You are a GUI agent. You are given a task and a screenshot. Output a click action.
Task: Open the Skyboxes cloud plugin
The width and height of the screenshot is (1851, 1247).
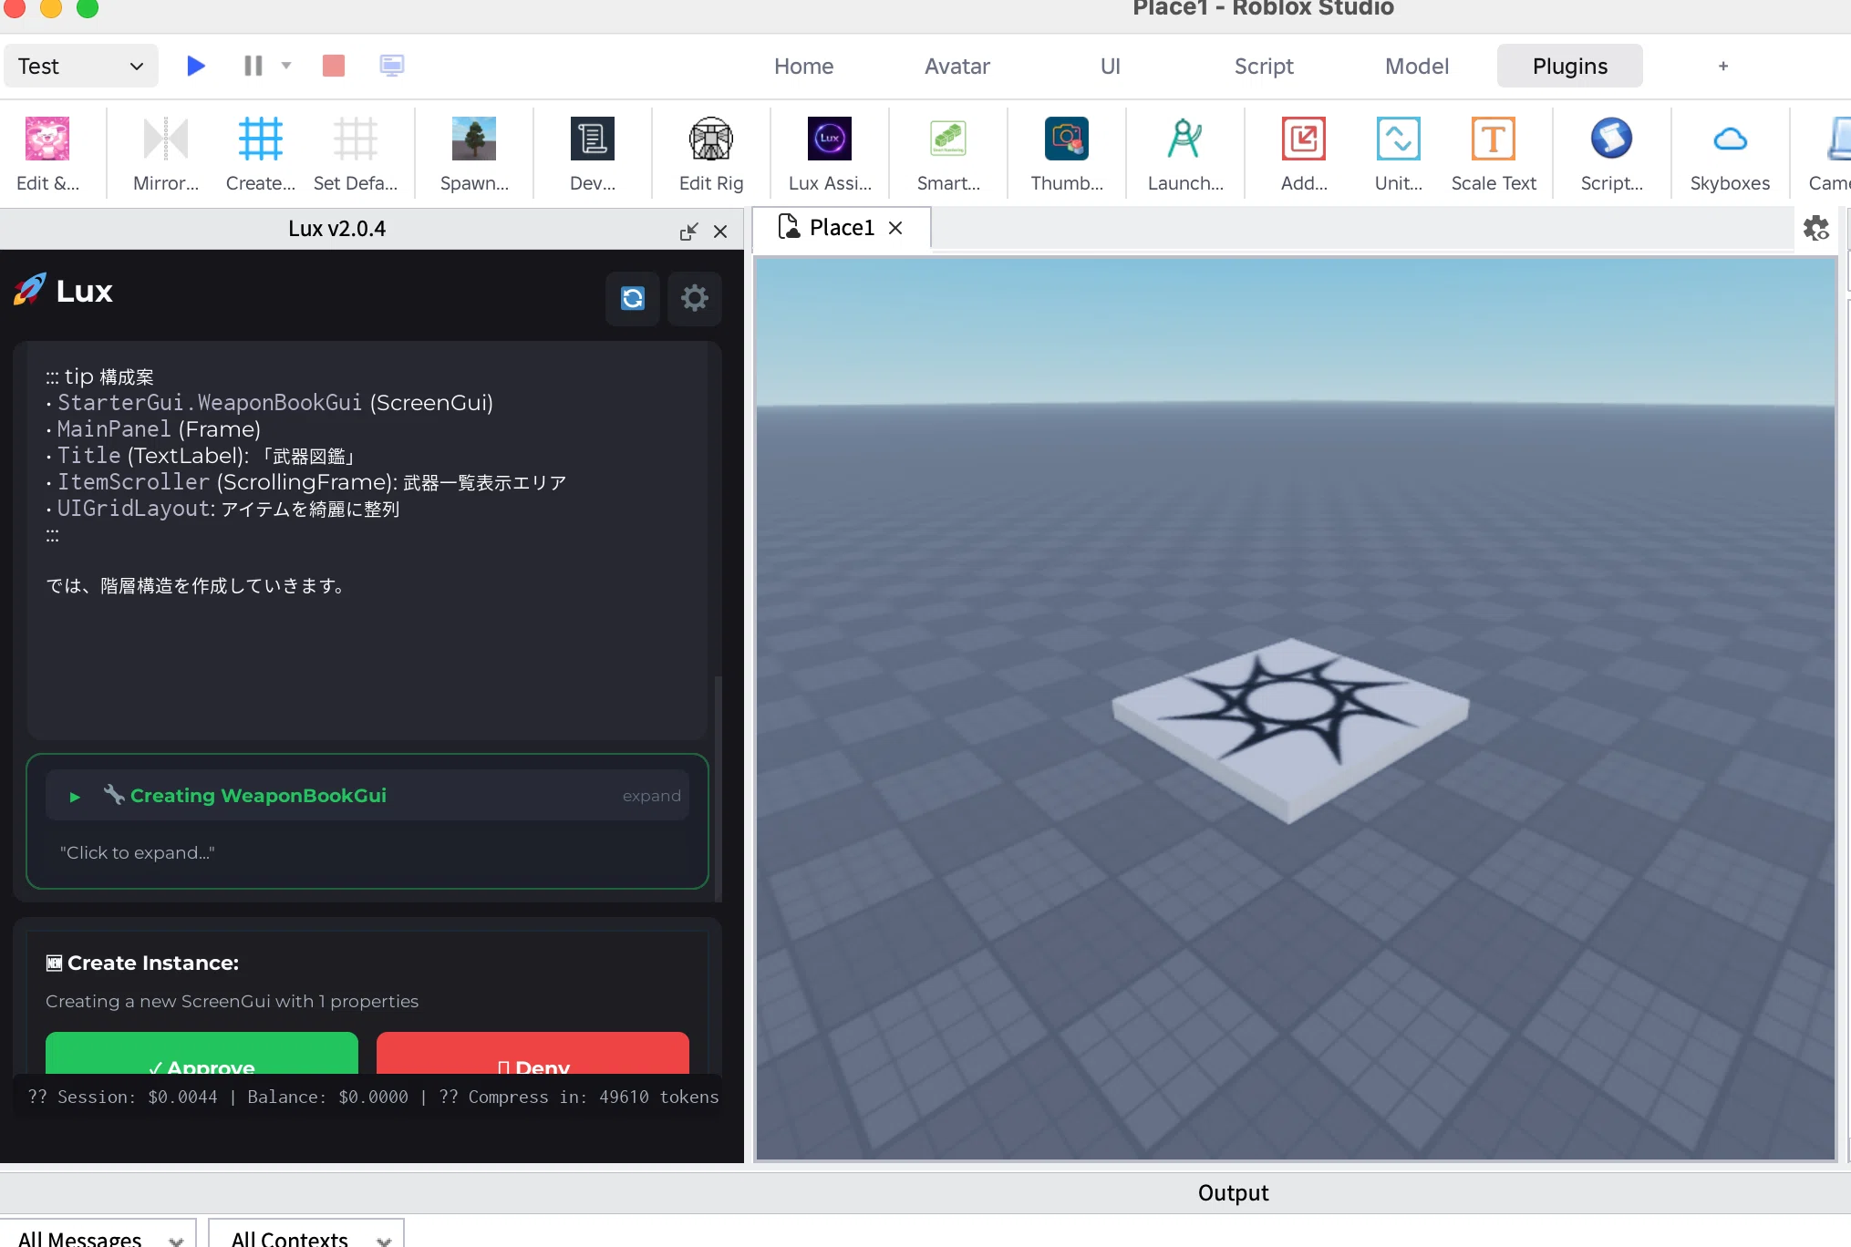point(1731,139)
